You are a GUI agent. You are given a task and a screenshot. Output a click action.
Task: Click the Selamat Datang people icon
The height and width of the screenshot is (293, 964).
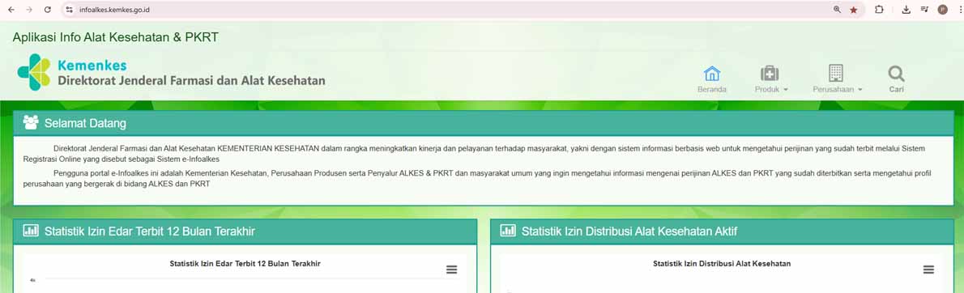click(x=31, y=123)
